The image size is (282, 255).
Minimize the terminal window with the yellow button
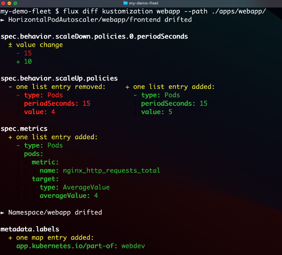tap(9, 3)
